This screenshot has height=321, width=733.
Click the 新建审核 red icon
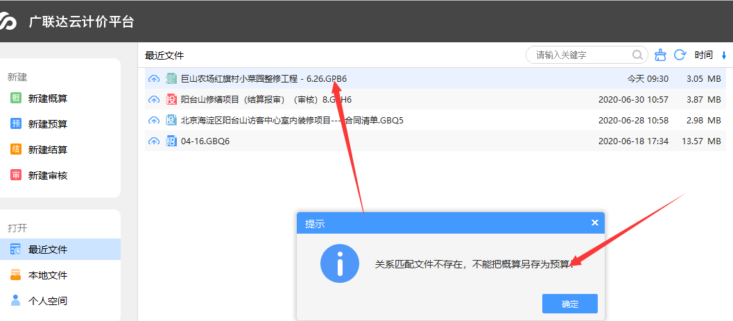16,175
